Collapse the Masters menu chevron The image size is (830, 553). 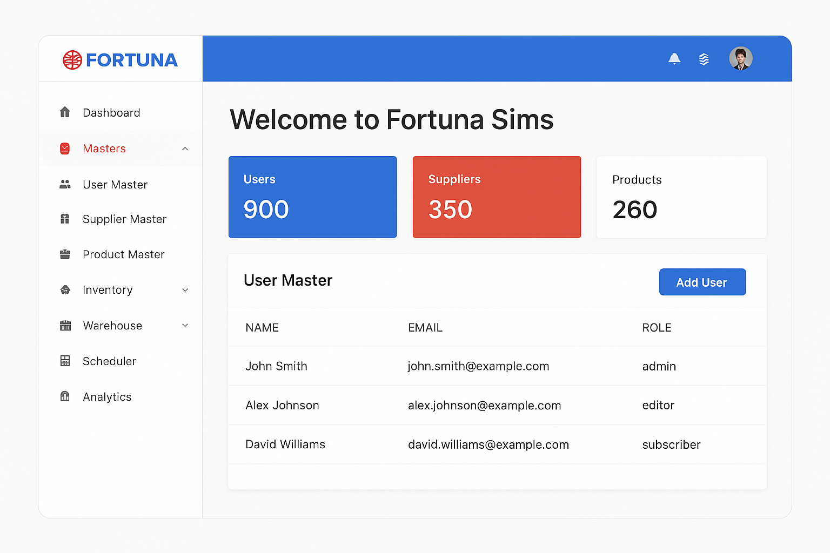pos(185,149)
